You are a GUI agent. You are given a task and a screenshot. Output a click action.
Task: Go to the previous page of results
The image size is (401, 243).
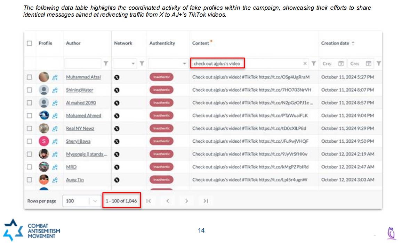(168, 201)
